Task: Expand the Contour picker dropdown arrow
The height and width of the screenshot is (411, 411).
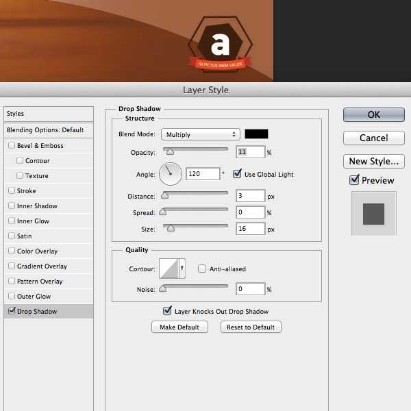Action: pos(182,269)
